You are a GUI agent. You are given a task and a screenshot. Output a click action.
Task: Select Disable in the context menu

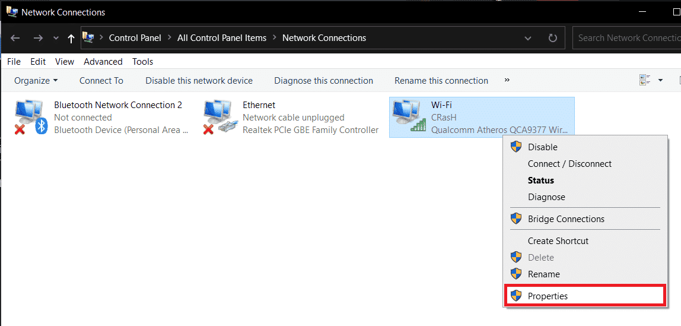pyautogui.click(x=542, y=147)
